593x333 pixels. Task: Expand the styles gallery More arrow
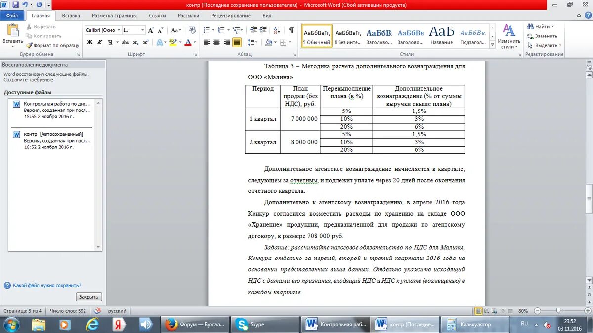click(492, 44)
